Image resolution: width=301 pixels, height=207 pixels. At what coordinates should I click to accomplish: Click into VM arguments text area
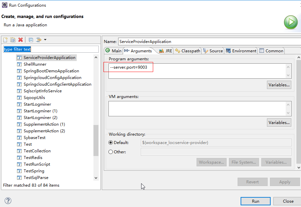click(x=197, y=109)
